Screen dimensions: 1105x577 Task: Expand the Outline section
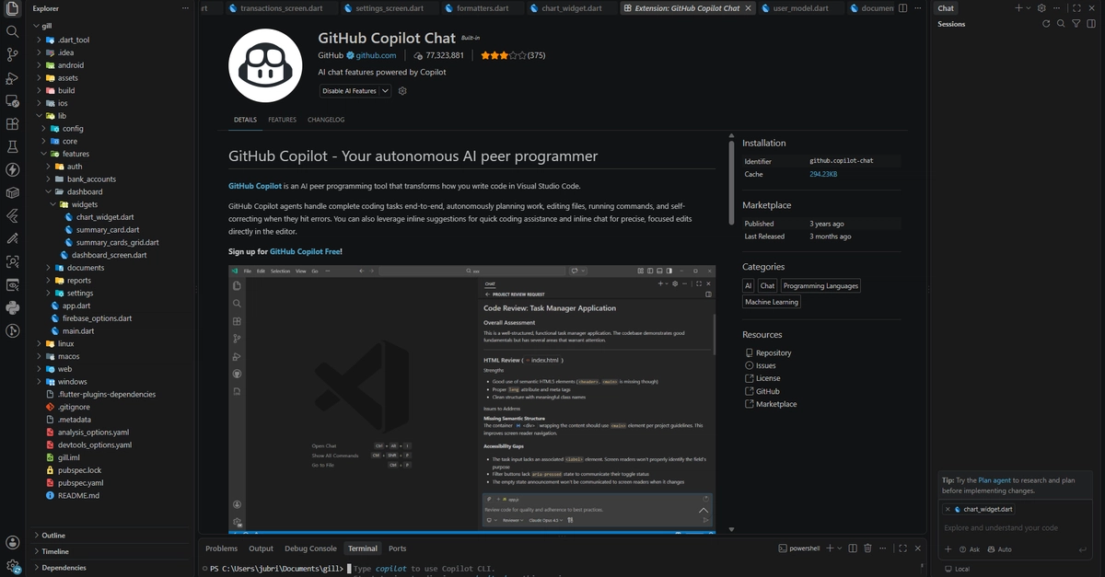coord(111,535)
